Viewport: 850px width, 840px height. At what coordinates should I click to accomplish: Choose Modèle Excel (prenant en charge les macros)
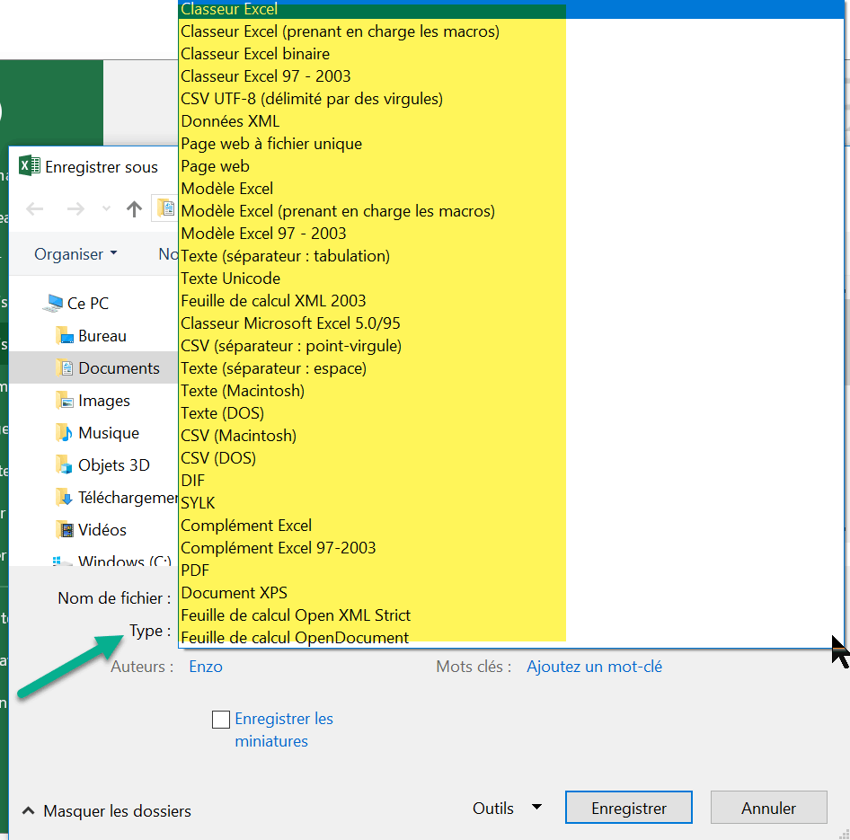pyautogui.click(x=510, y=211)
